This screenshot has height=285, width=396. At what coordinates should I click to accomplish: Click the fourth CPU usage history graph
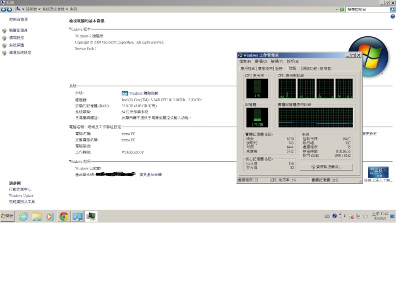(x=344, y=89)
